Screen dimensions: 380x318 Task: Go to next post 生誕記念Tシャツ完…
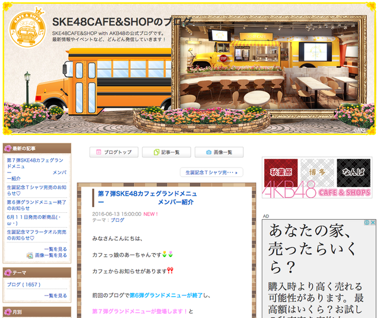211,172
